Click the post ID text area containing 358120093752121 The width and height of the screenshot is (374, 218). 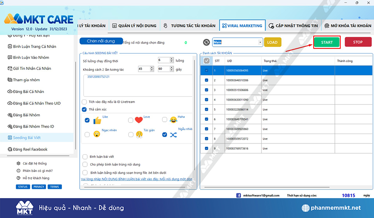click(138, 85)
